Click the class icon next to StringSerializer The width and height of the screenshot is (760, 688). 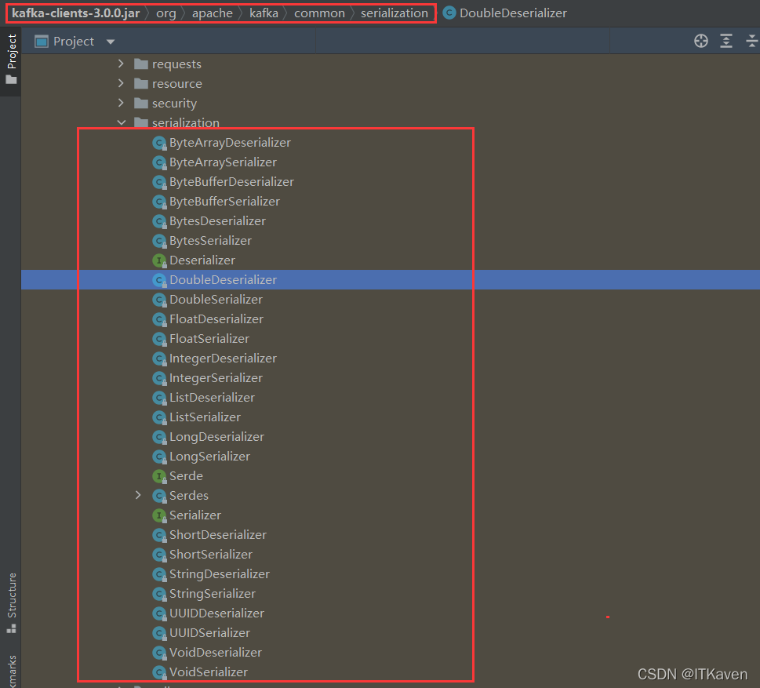point(160,593)
